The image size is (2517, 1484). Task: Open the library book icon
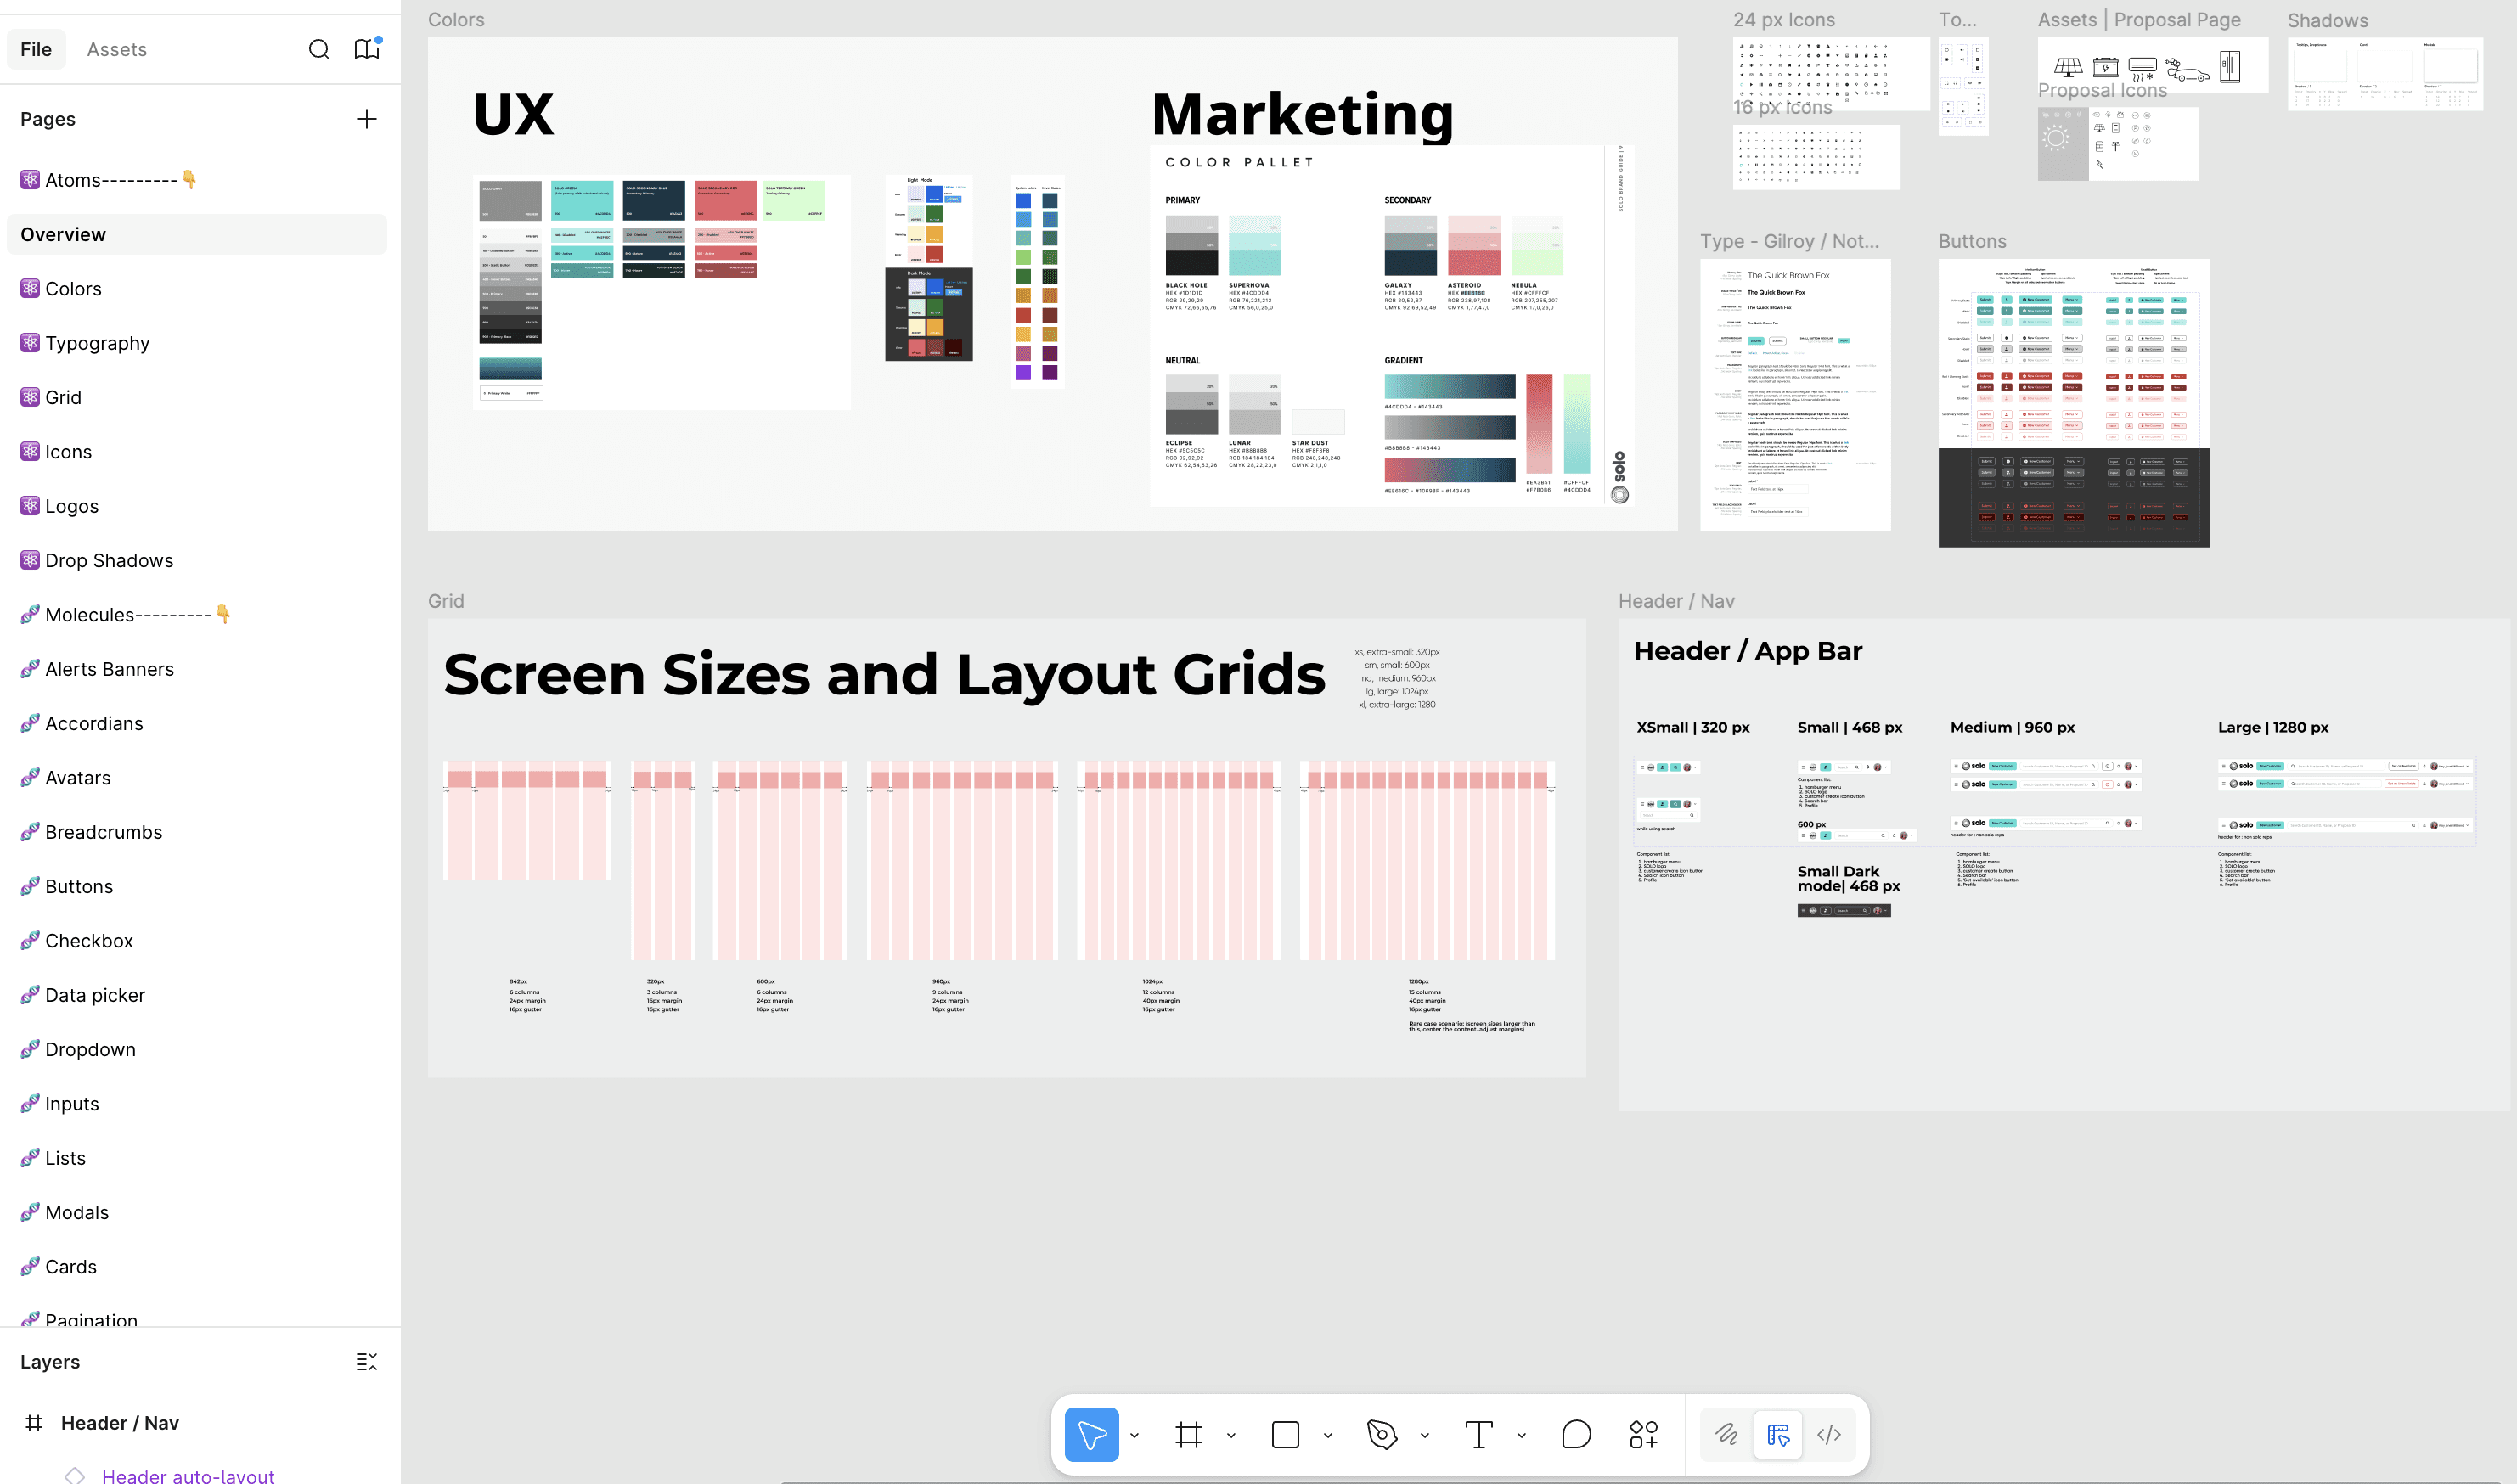point(367,49)
